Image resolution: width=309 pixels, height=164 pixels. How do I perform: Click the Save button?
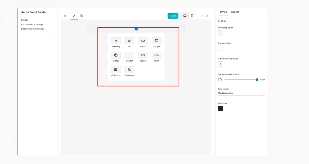(x=173, y=16)
